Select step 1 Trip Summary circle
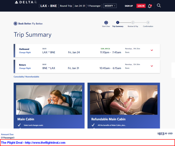 coord(118,22)
